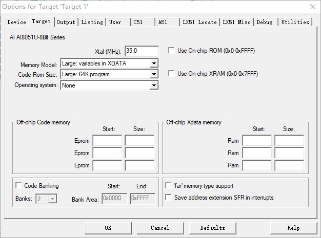Open the Code Rom Size dropdown
The image size is (321, 238).
pyautogui.click(x=154, y=75)
